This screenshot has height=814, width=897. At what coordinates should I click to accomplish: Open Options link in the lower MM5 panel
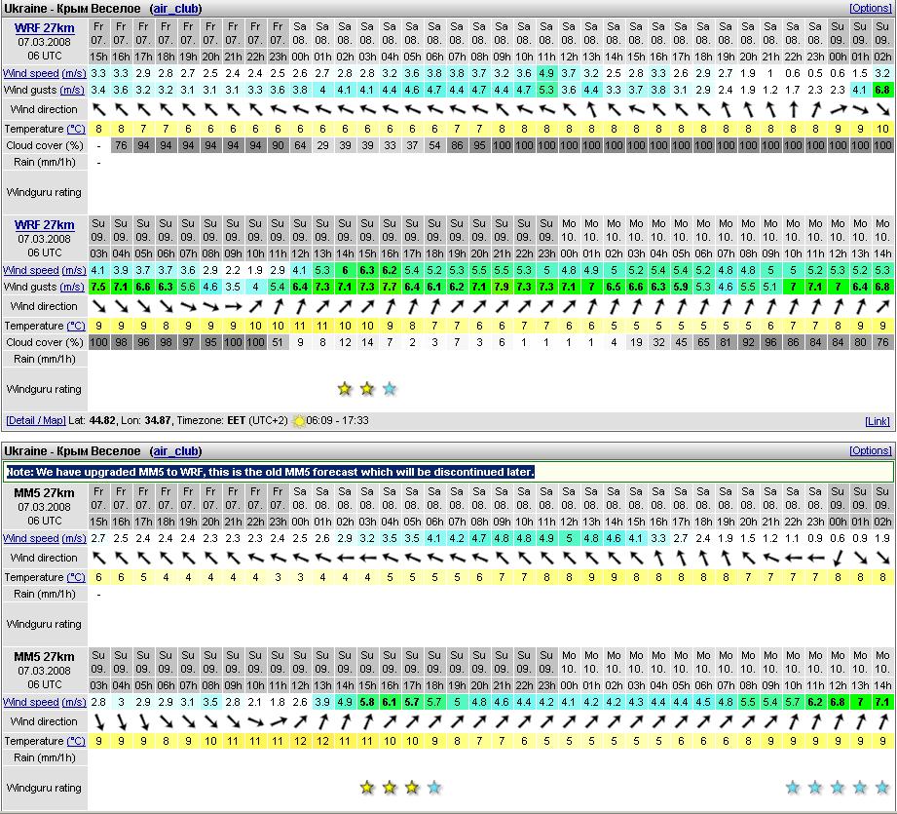870,451
